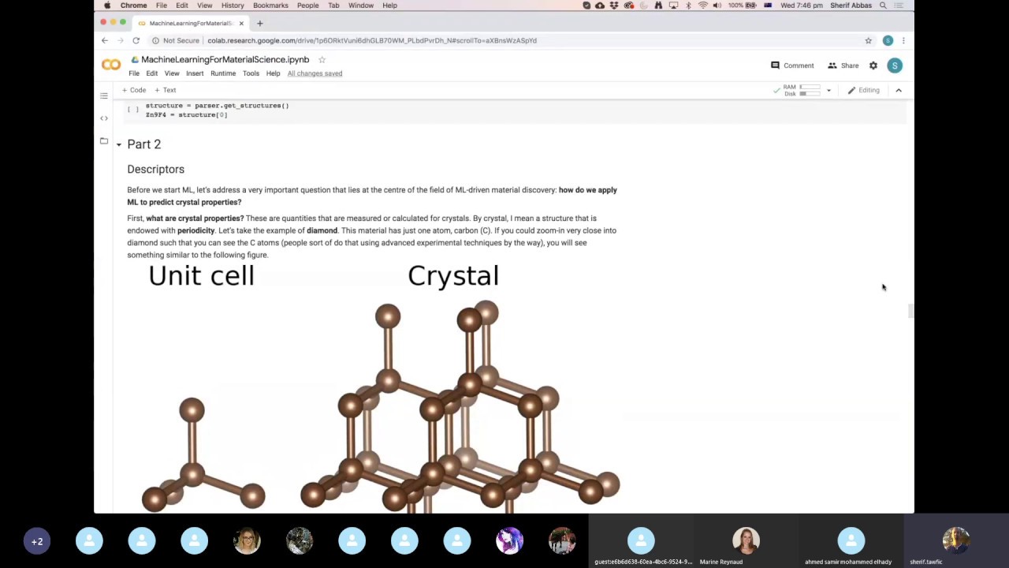Bookmark this page with the star icon

coord(868,40)
